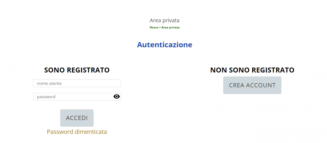Image resolution: width=327 pixels, height=143 pixels.
Task: Toggle password visibility with the eye icon
Action: coord(117,96)
